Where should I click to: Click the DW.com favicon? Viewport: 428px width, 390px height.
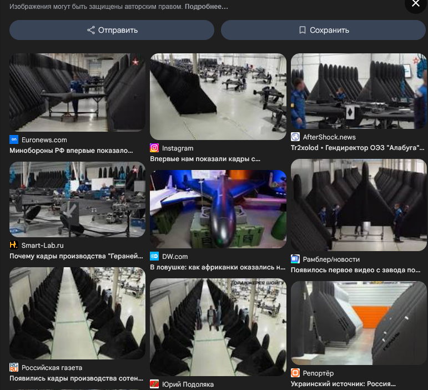pos(154,256)
